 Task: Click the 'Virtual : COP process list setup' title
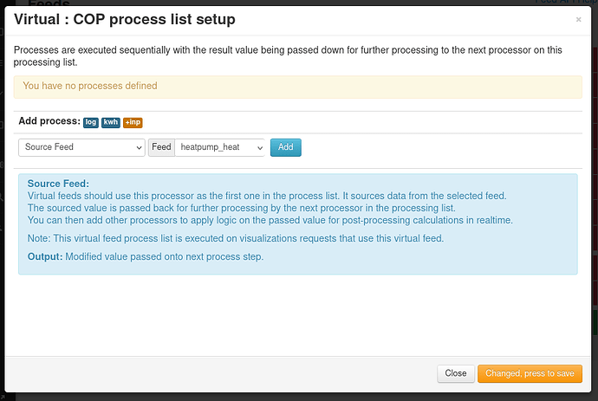[124, 19]
